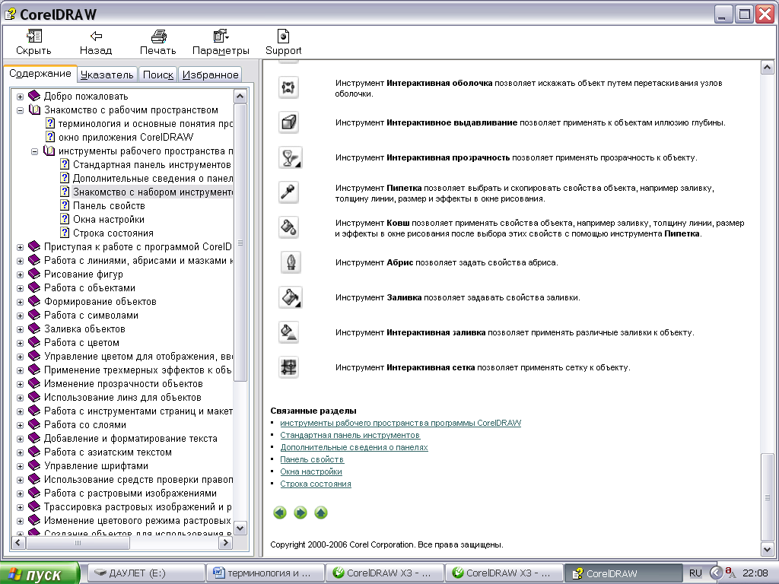Click the Eyedropper (Пипетка) tool icon

288,192
